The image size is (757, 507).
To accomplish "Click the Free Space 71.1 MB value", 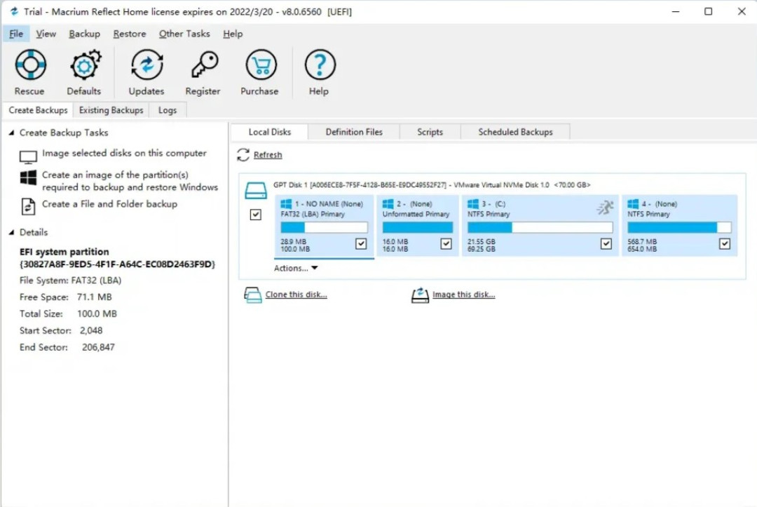I will (94, 297).
